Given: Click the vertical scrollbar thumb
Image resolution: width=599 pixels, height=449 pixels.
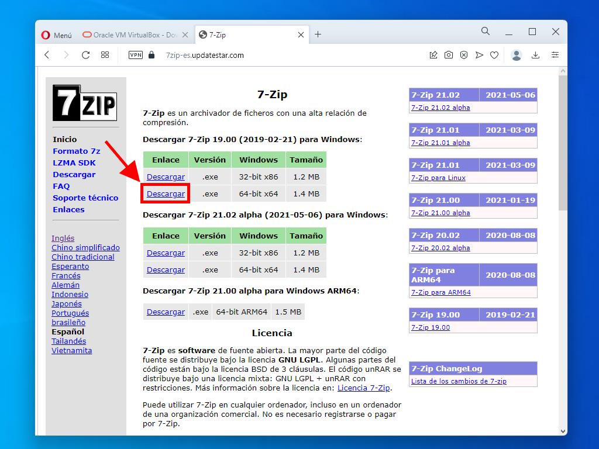Looking at the screenshot, I should tap(563, 143).
